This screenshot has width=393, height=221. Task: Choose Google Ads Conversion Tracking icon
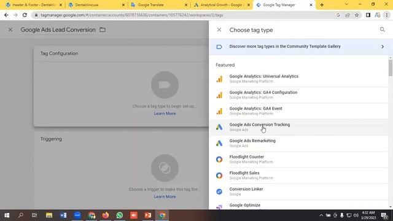219,127
